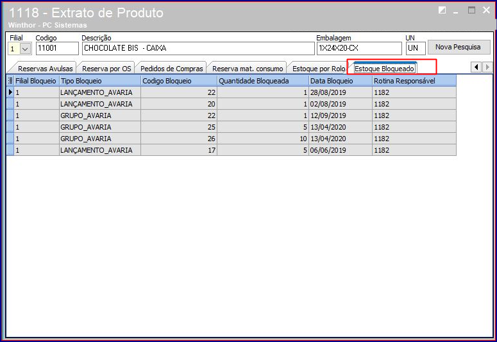Open the Pedidos de Compras tab
The image size is (497, 342).
coord(171,69)
